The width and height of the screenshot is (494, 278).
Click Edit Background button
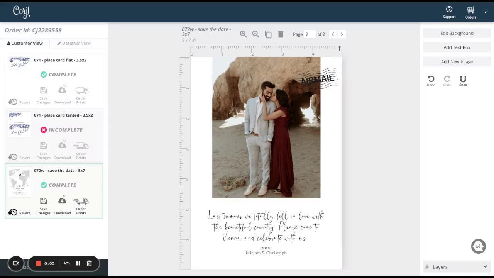pyautogui.click(x=457, y=33)
